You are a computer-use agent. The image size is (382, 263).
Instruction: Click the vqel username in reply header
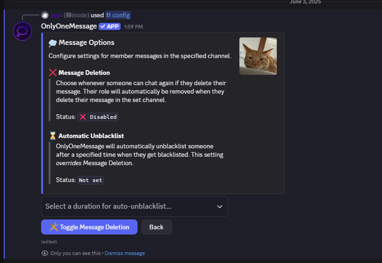[x=56, y=15]
